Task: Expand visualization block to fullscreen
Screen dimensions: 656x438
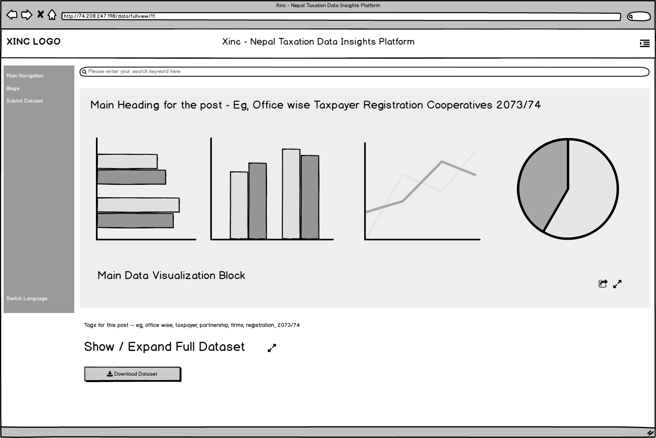Action: pos(617,284)
